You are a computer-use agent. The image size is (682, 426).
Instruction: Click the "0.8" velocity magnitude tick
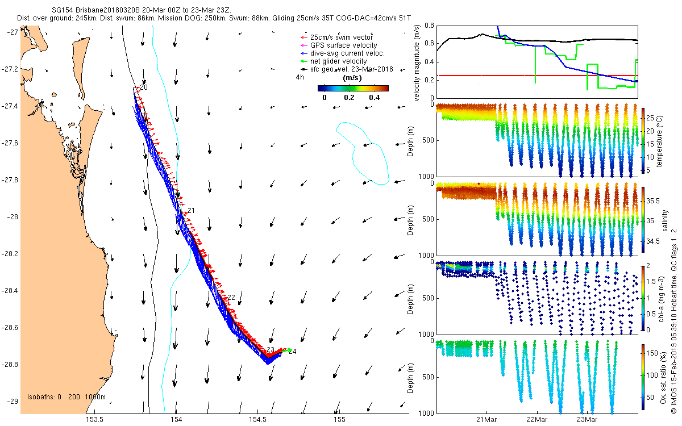429,26
